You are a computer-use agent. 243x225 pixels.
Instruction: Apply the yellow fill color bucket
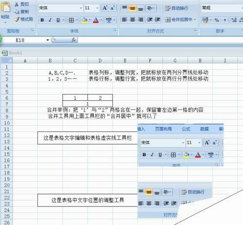(x=85, y=20)
